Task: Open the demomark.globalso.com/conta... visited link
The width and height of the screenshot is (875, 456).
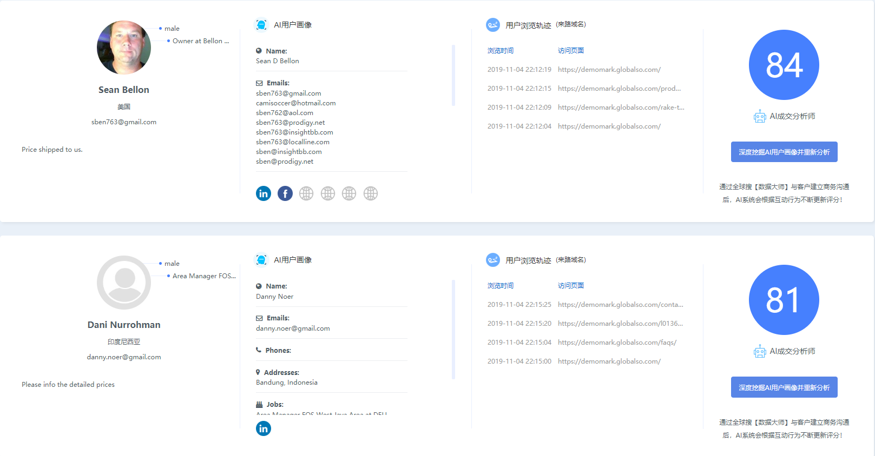Action: 620,305
